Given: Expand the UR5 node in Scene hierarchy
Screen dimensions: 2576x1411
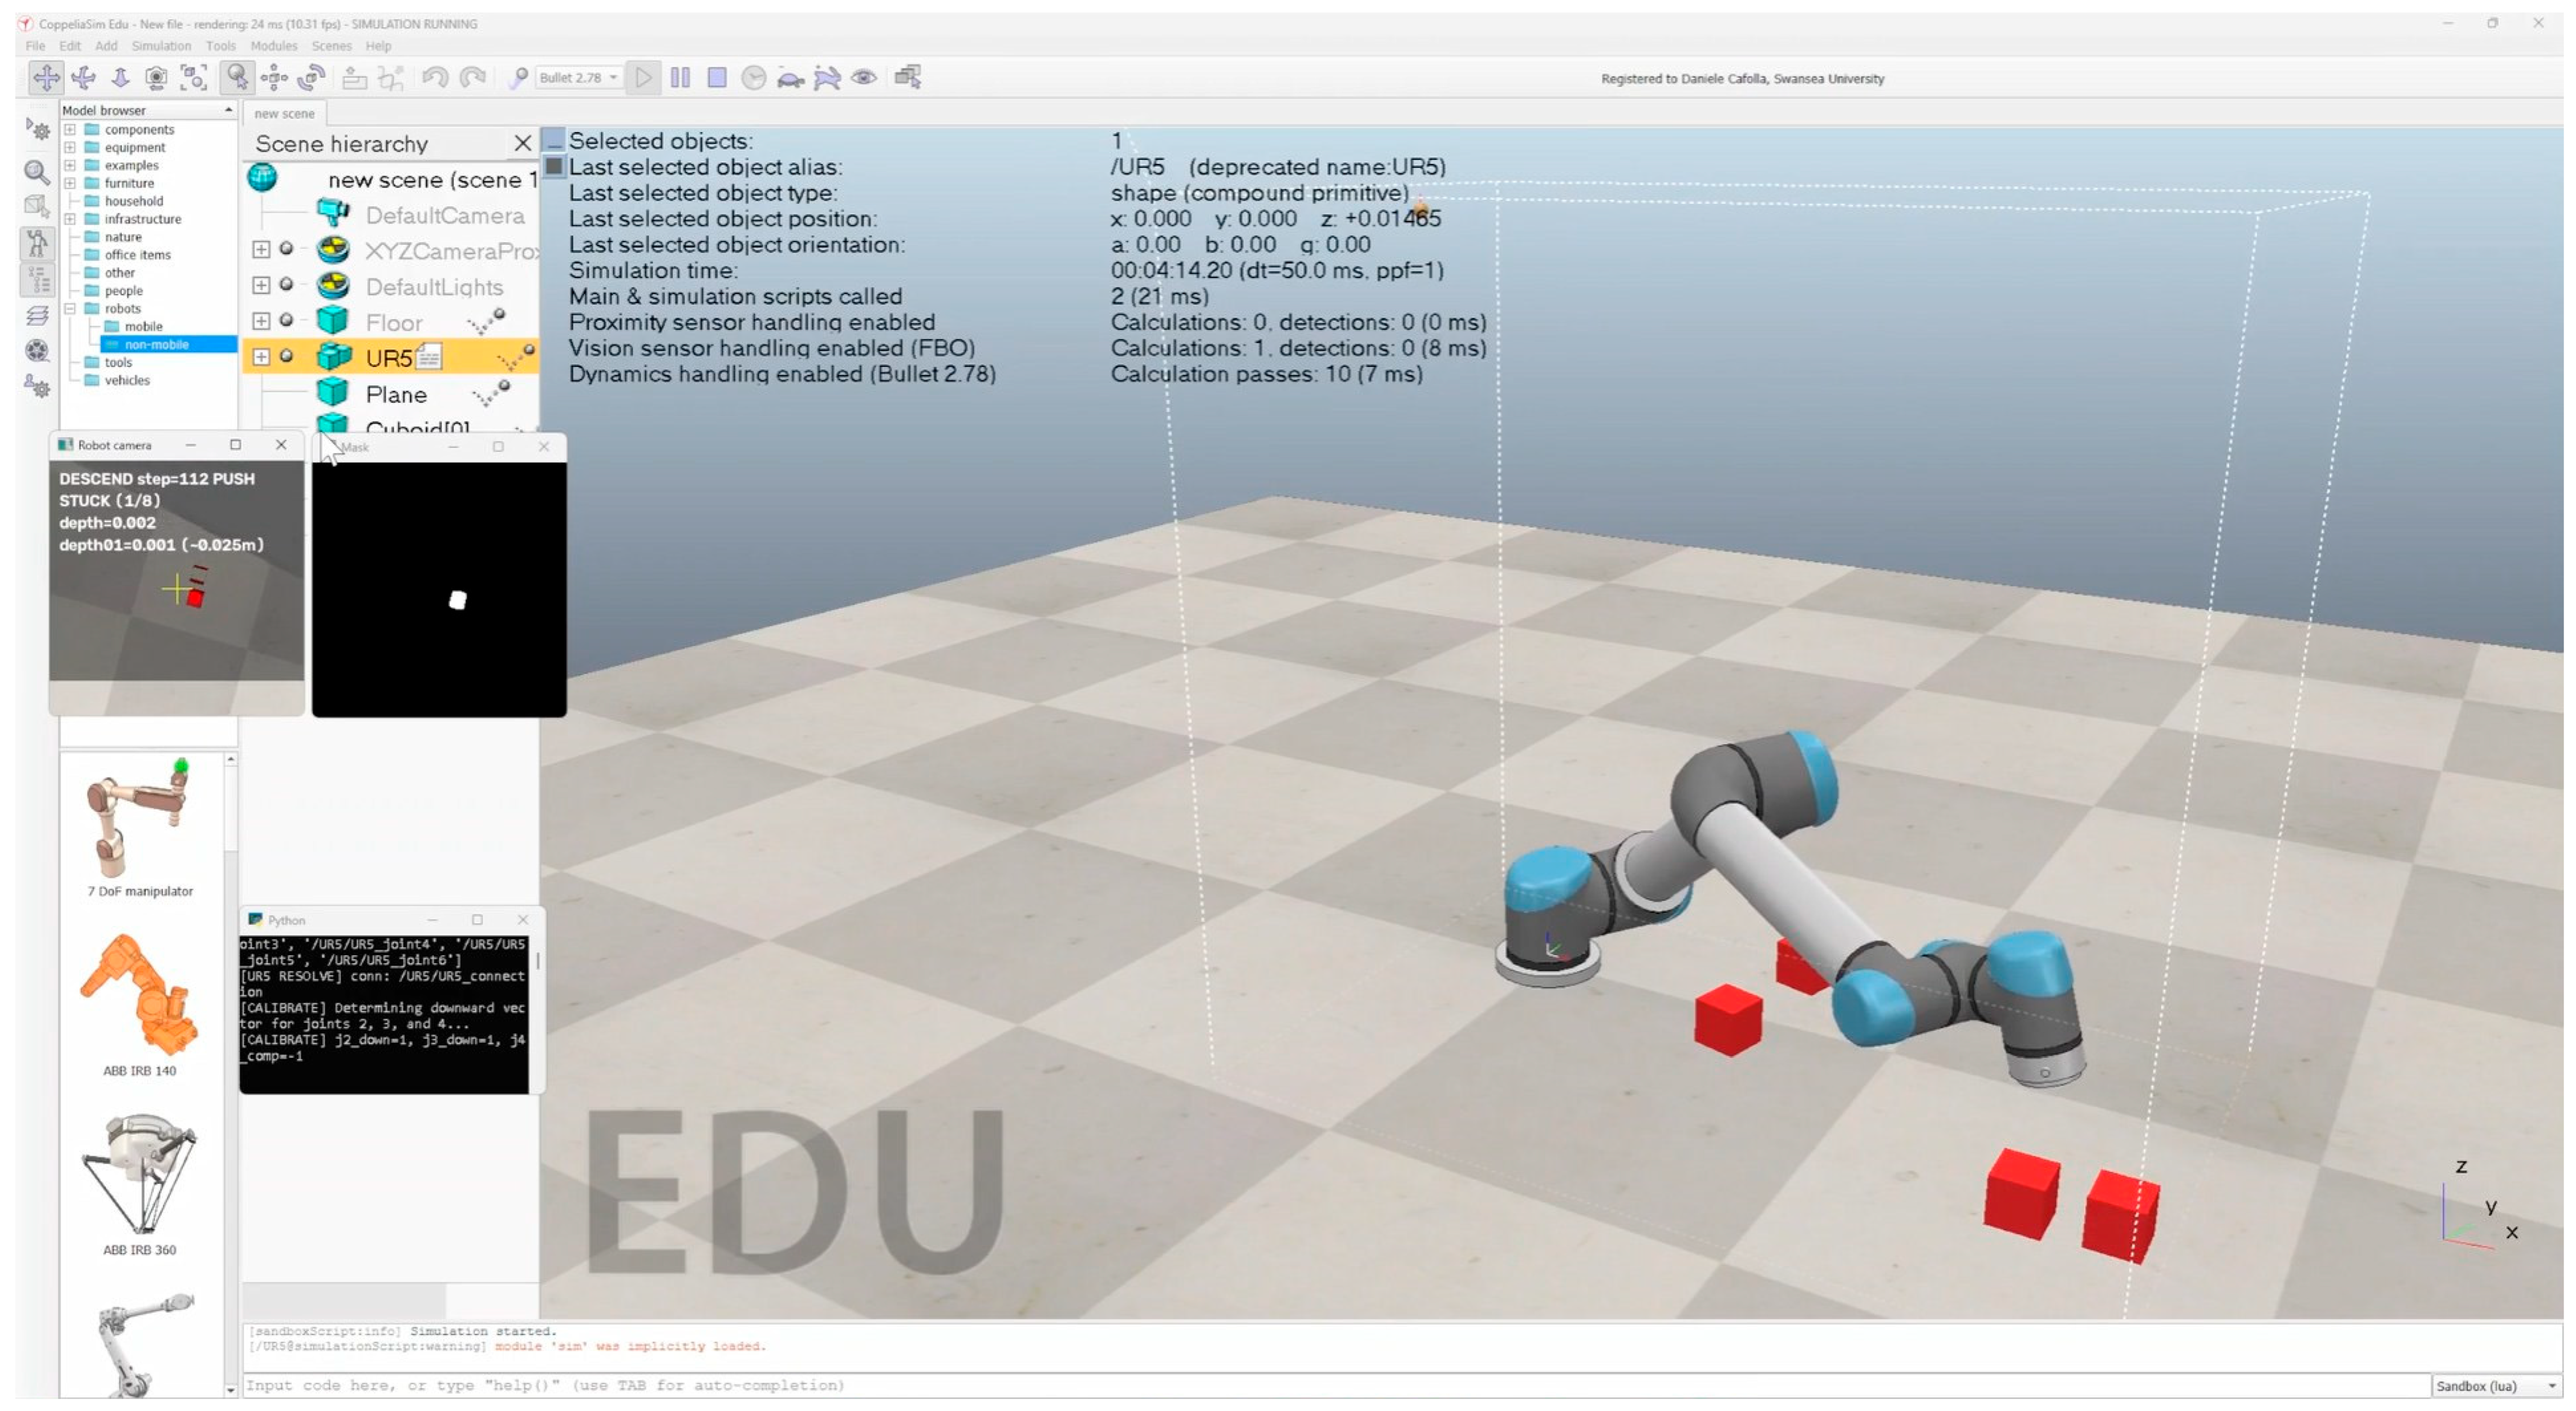Looking at the screenshot, I should [261, 357].
